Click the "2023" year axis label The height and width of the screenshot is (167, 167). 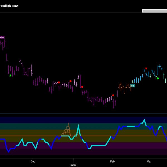click(73, 165)
